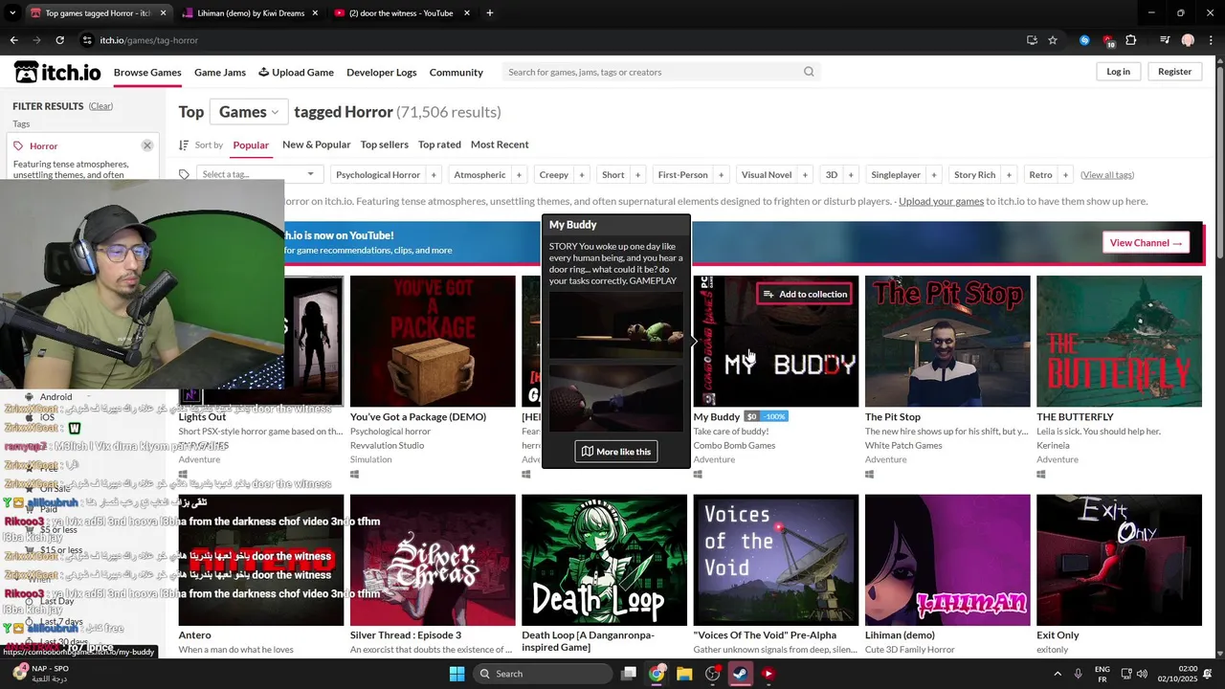Click the itch.io logo
This screenshot has height=689, width=1225.
pyautogui.click(x=57, y=72)
